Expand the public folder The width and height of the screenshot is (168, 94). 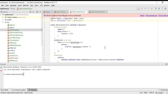point(3,20)
